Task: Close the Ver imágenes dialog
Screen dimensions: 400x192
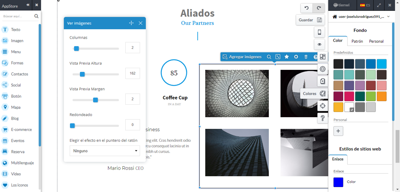Action: (141, 23)
